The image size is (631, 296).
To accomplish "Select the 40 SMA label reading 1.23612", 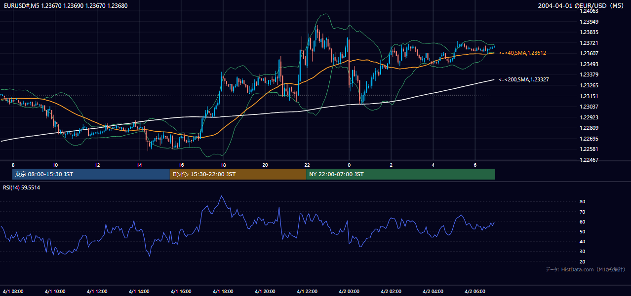I will 522,53.
